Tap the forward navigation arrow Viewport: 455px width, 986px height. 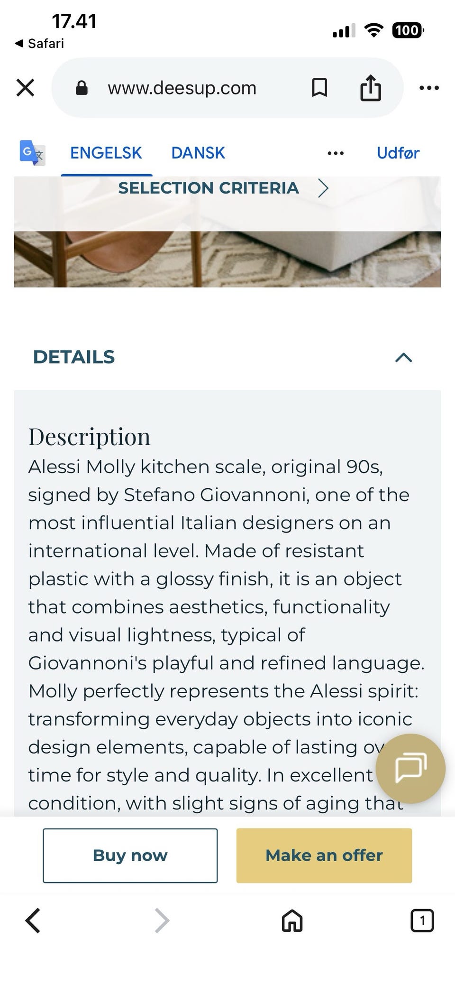pyautogui.click(x=162, y=921)
